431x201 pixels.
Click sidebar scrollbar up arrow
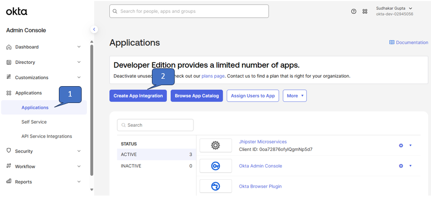[92, 42]
